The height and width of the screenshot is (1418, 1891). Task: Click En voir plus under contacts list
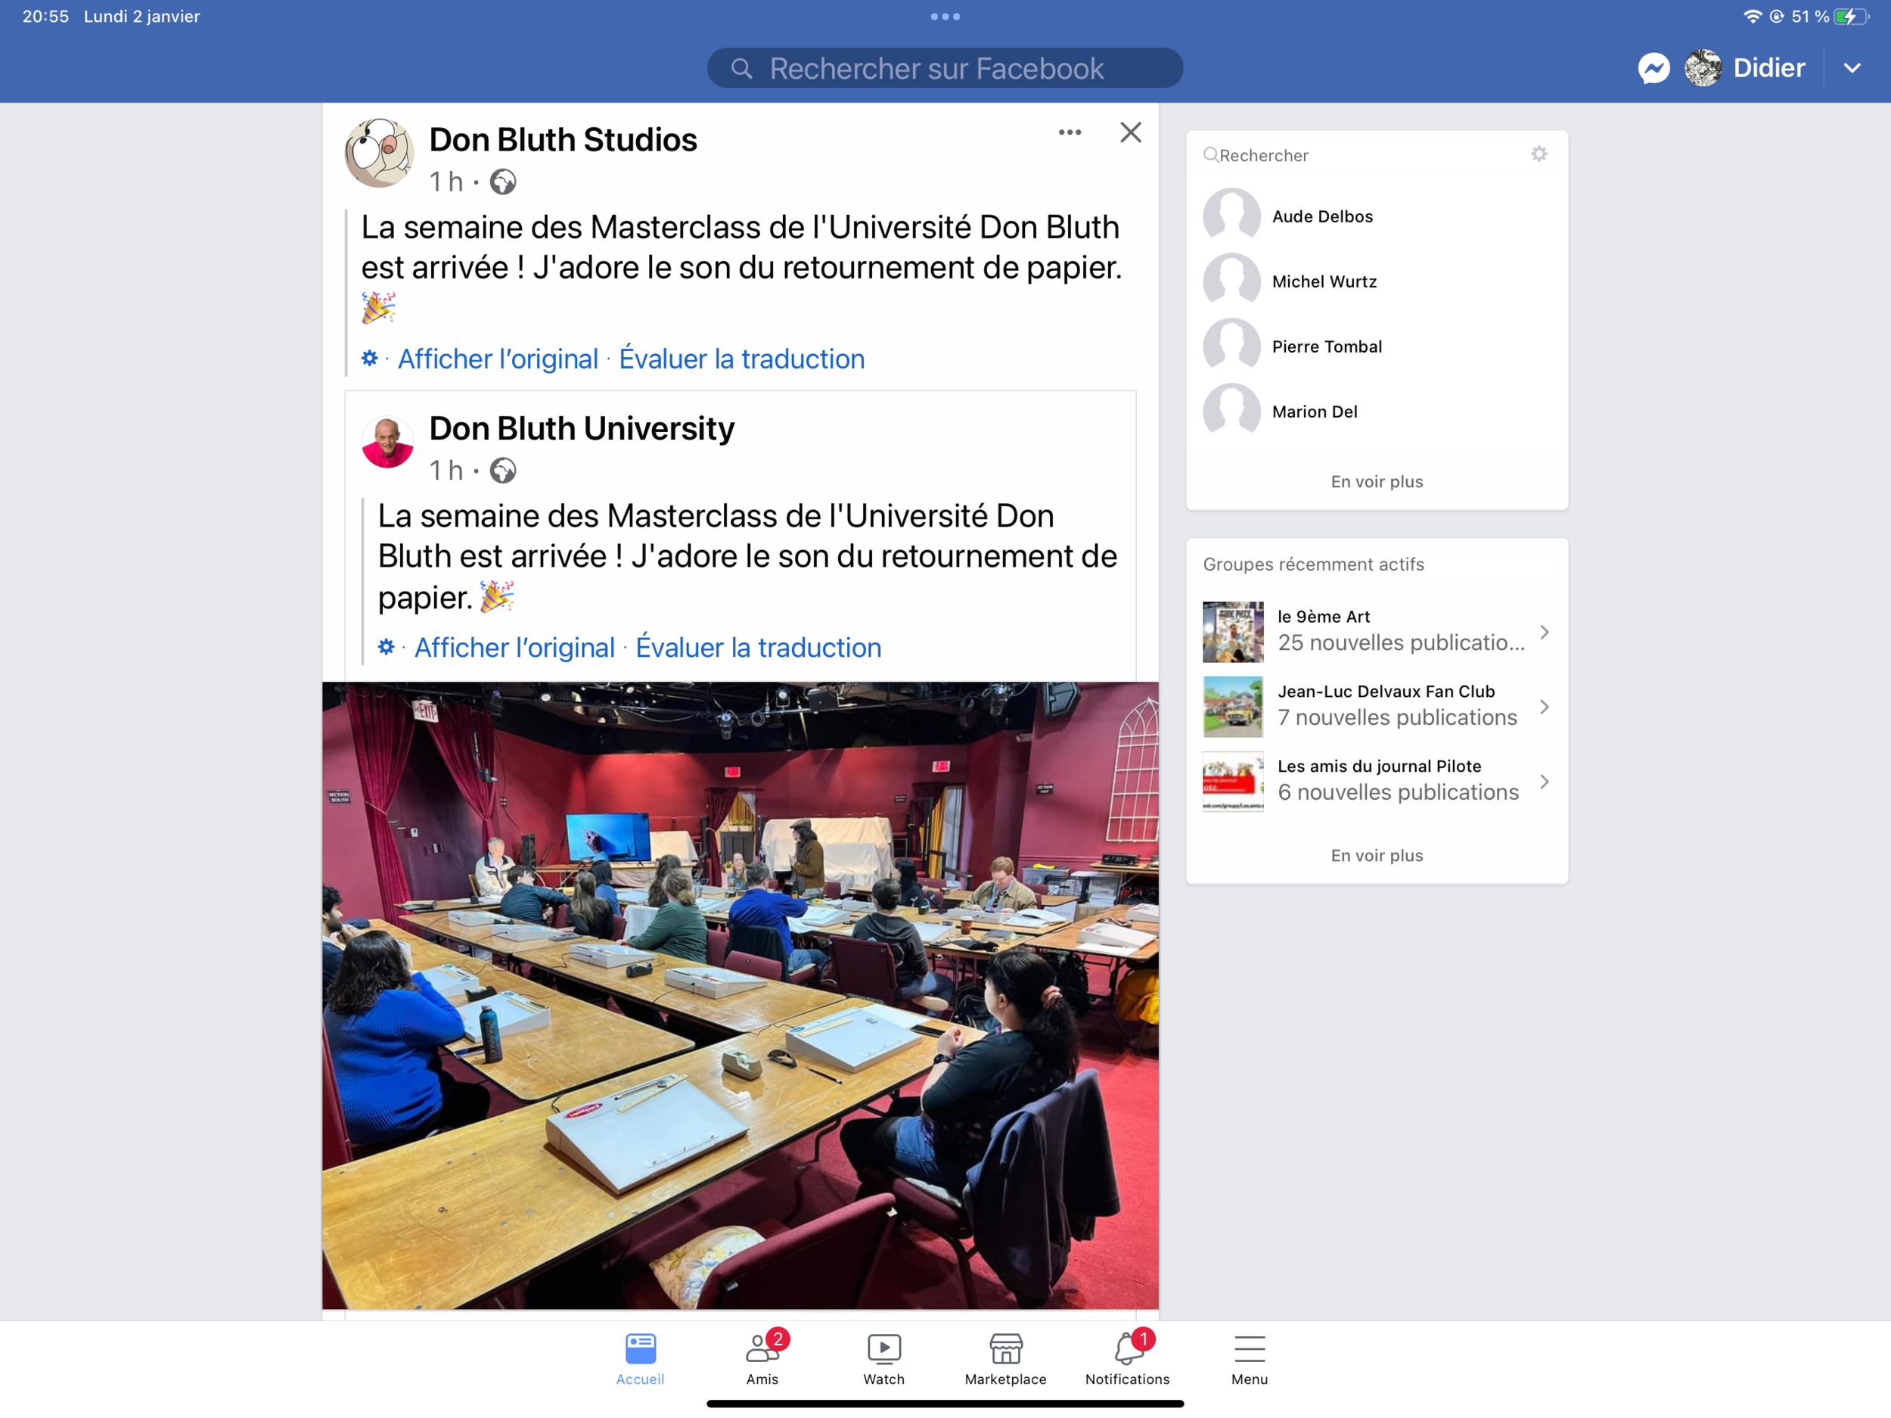coord(1377,481)
